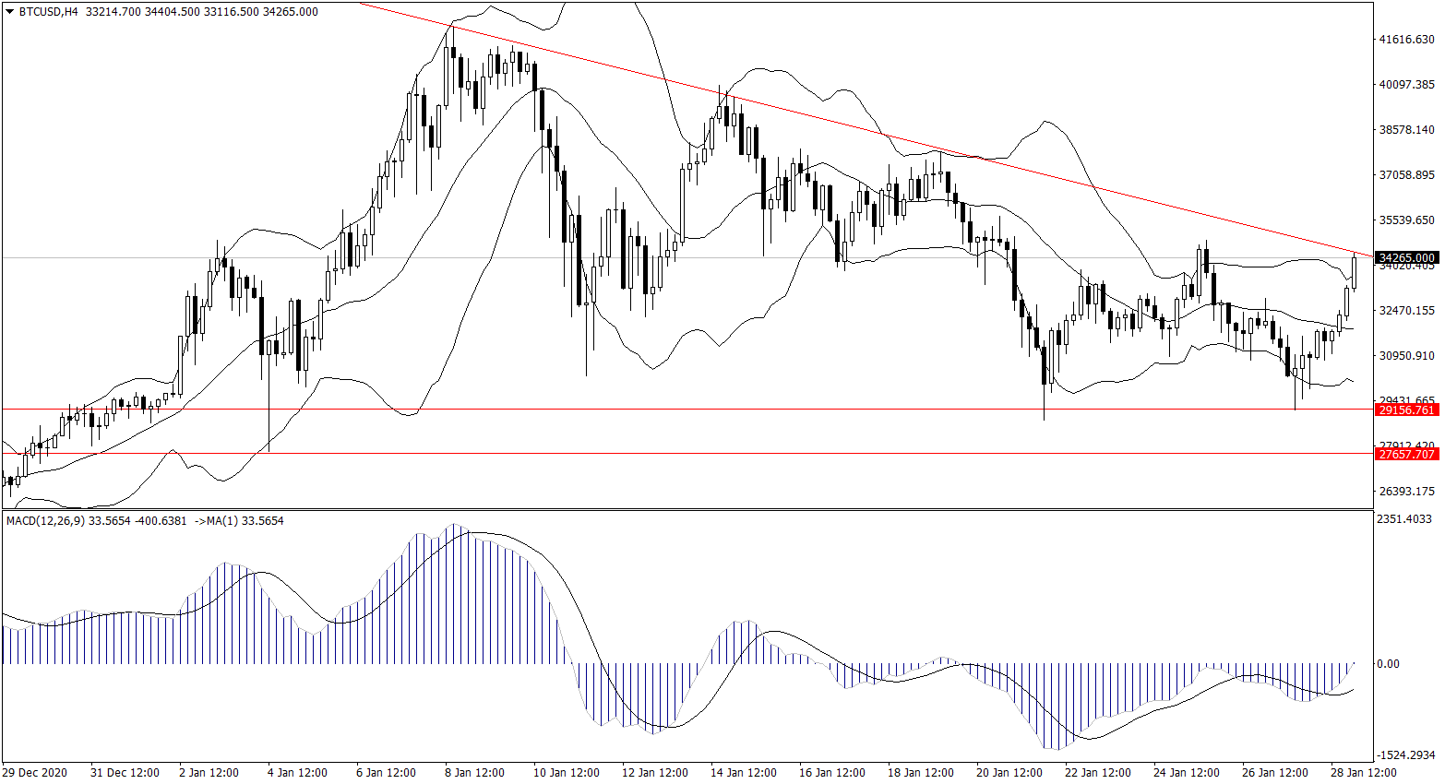Screen dimensions: 1445x784
Task: Click the 29 Dec 2020 date label
Action: pos(35,773)
